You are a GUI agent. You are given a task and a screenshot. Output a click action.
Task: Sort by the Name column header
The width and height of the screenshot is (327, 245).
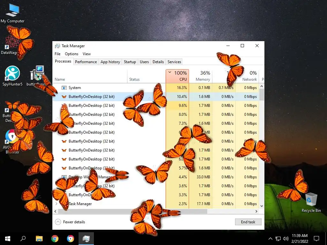point(90,76)
